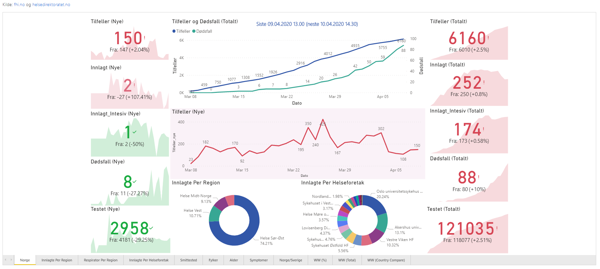Open the WW (%) tab
The height and width of the screenshot is (269, 600).
(320, 260)
